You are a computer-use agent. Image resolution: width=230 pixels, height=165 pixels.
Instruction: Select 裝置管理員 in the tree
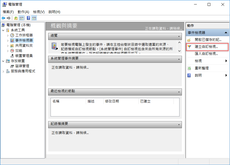coord(24,56)
